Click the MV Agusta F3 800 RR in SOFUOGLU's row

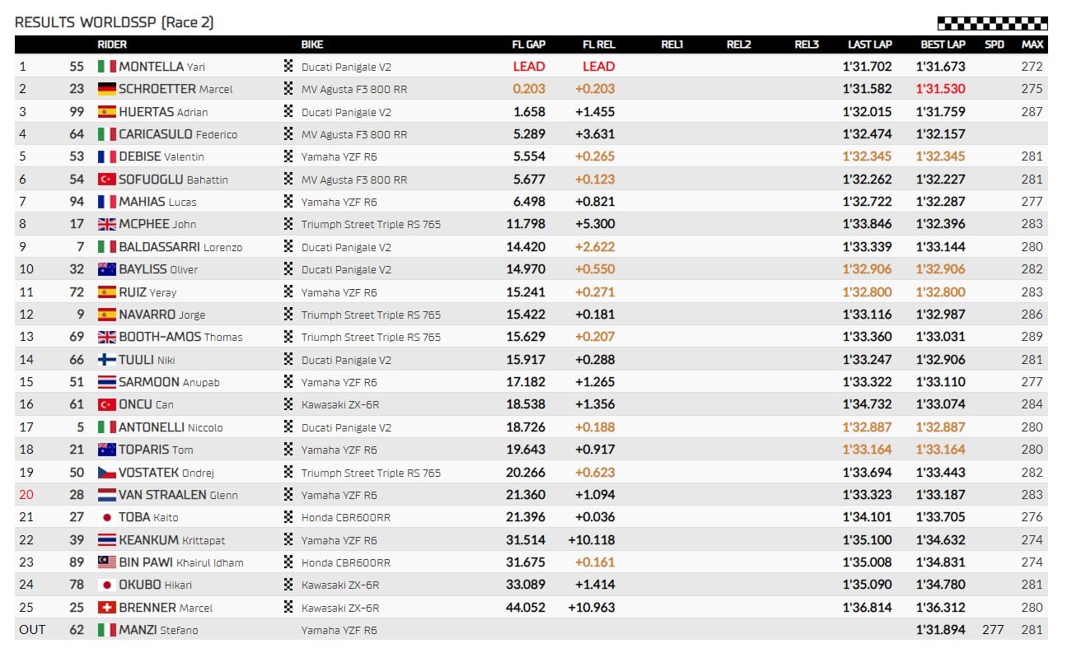click(353, 180)
